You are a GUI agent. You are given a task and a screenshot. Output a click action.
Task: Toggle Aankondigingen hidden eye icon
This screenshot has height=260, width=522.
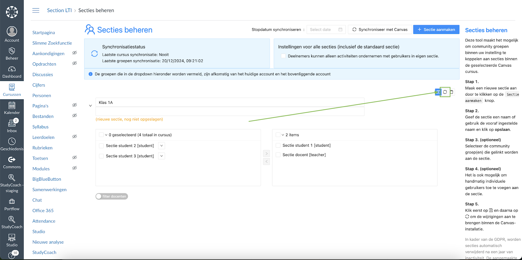pyautogui.click(x=74, y=53)
